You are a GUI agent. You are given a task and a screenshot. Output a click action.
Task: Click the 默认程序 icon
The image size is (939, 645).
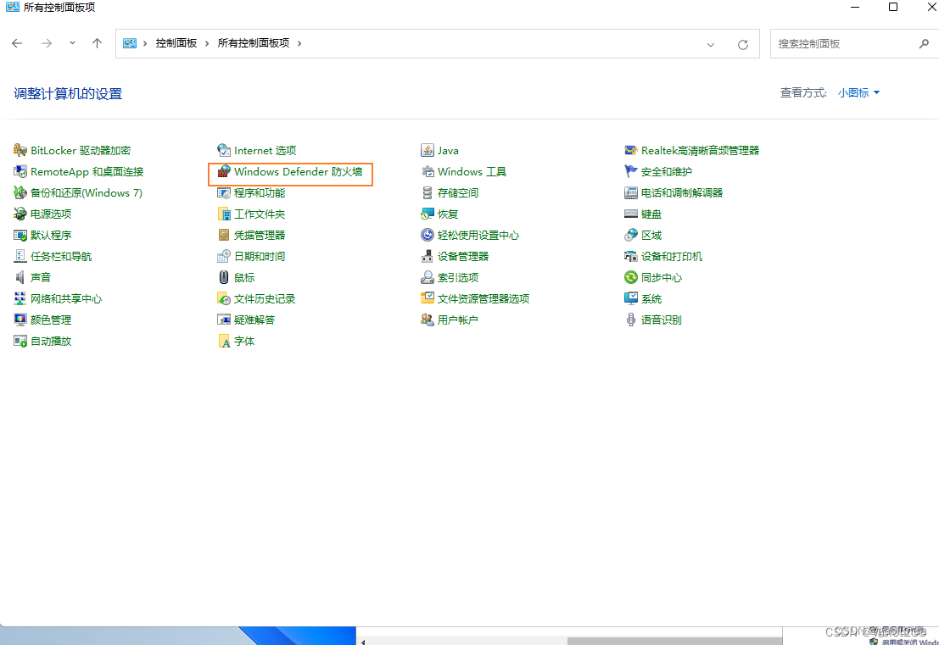point(20,235)
